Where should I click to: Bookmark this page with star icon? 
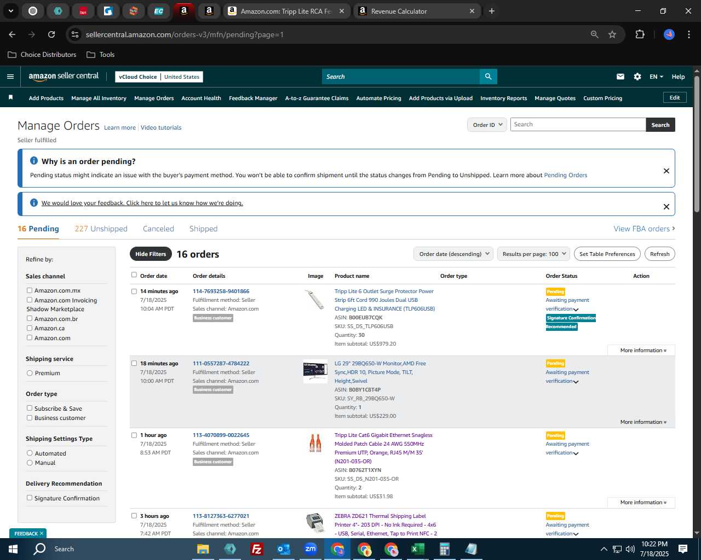point(612,34)
